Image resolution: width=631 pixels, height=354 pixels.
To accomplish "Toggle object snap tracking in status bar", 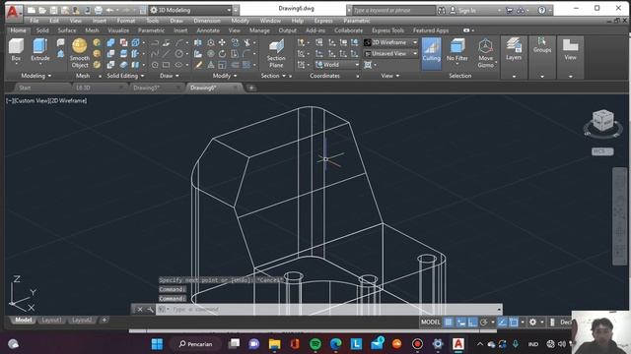I will tap(502, 322).
